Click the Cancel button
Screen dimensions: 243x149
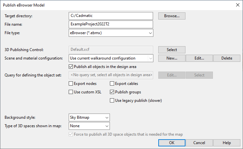(x=199, y=143)
